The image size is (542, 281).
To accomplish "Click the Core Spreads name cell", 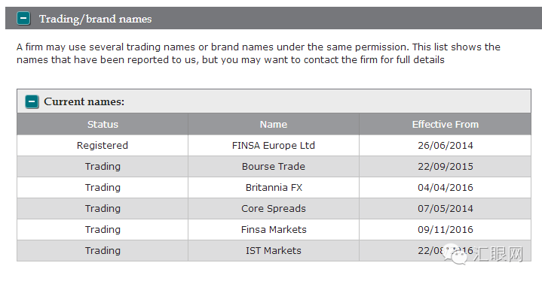I will pyautogui.click(x=274, y=208).
